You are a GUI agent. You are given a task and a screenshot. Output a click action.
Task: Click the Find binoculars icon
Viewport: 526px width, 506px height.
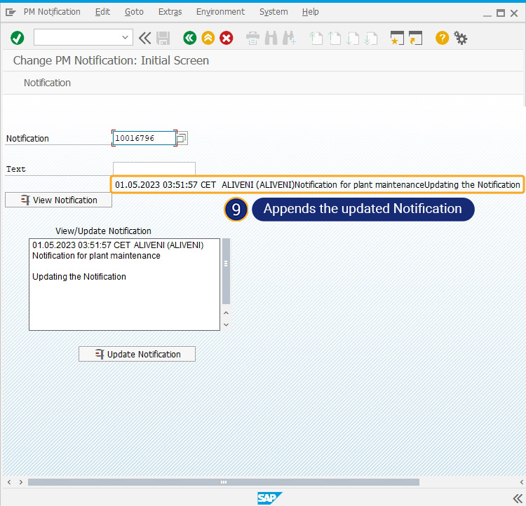pyautogui.click(x=271, y=38)
